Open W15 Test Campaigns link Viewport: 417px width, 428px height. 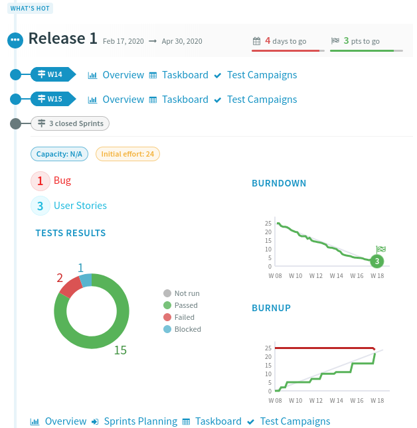click(x=262, y=100)
